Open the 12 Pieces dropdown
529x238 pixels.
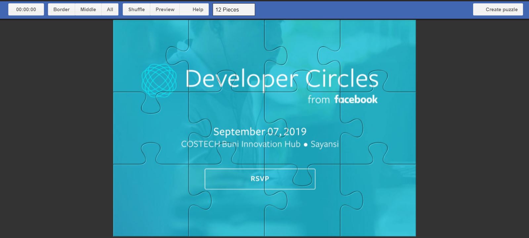point(234,10)
